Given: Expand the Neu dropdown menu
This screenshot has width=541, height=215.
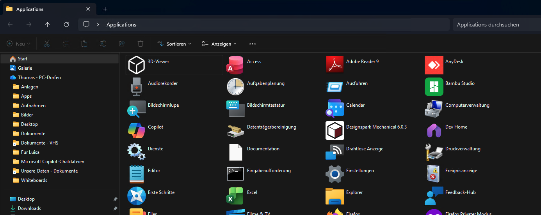Looking at the screenshot, I should click(x=18, y=44).
